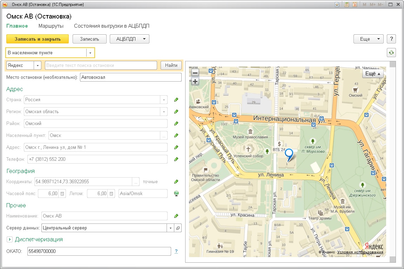
Task: Open Состояния выгрузки в АЦБПДП tab
Action: coord(112,26)
